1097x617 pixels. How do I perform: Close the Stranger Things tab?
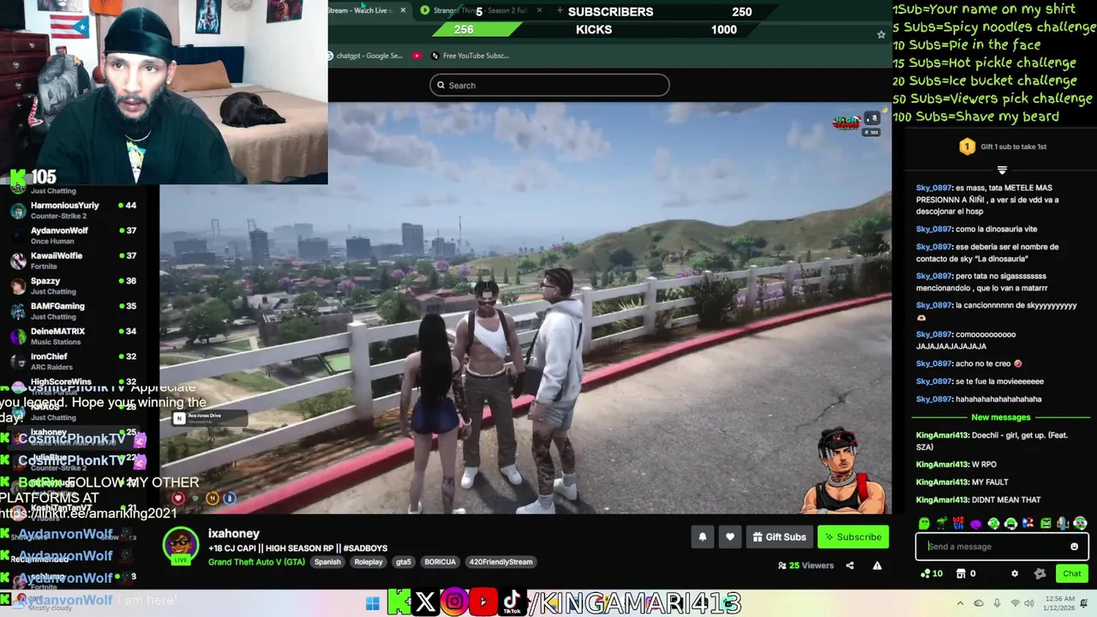[539, 10]
